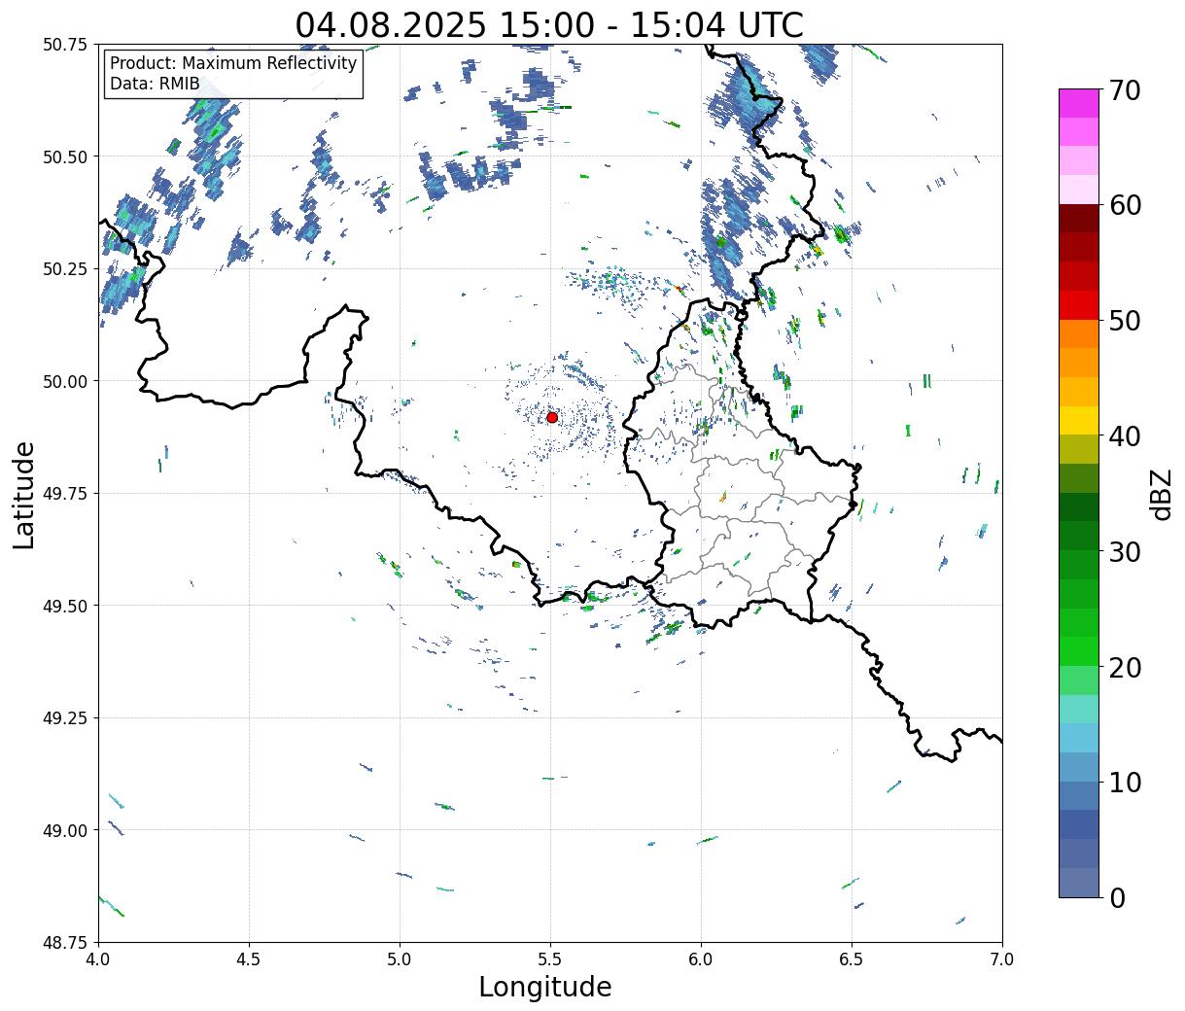Click the 49.25 latitude tick label
Image resolution: width=1185 pixels, height=1011 pixels.
65,718
